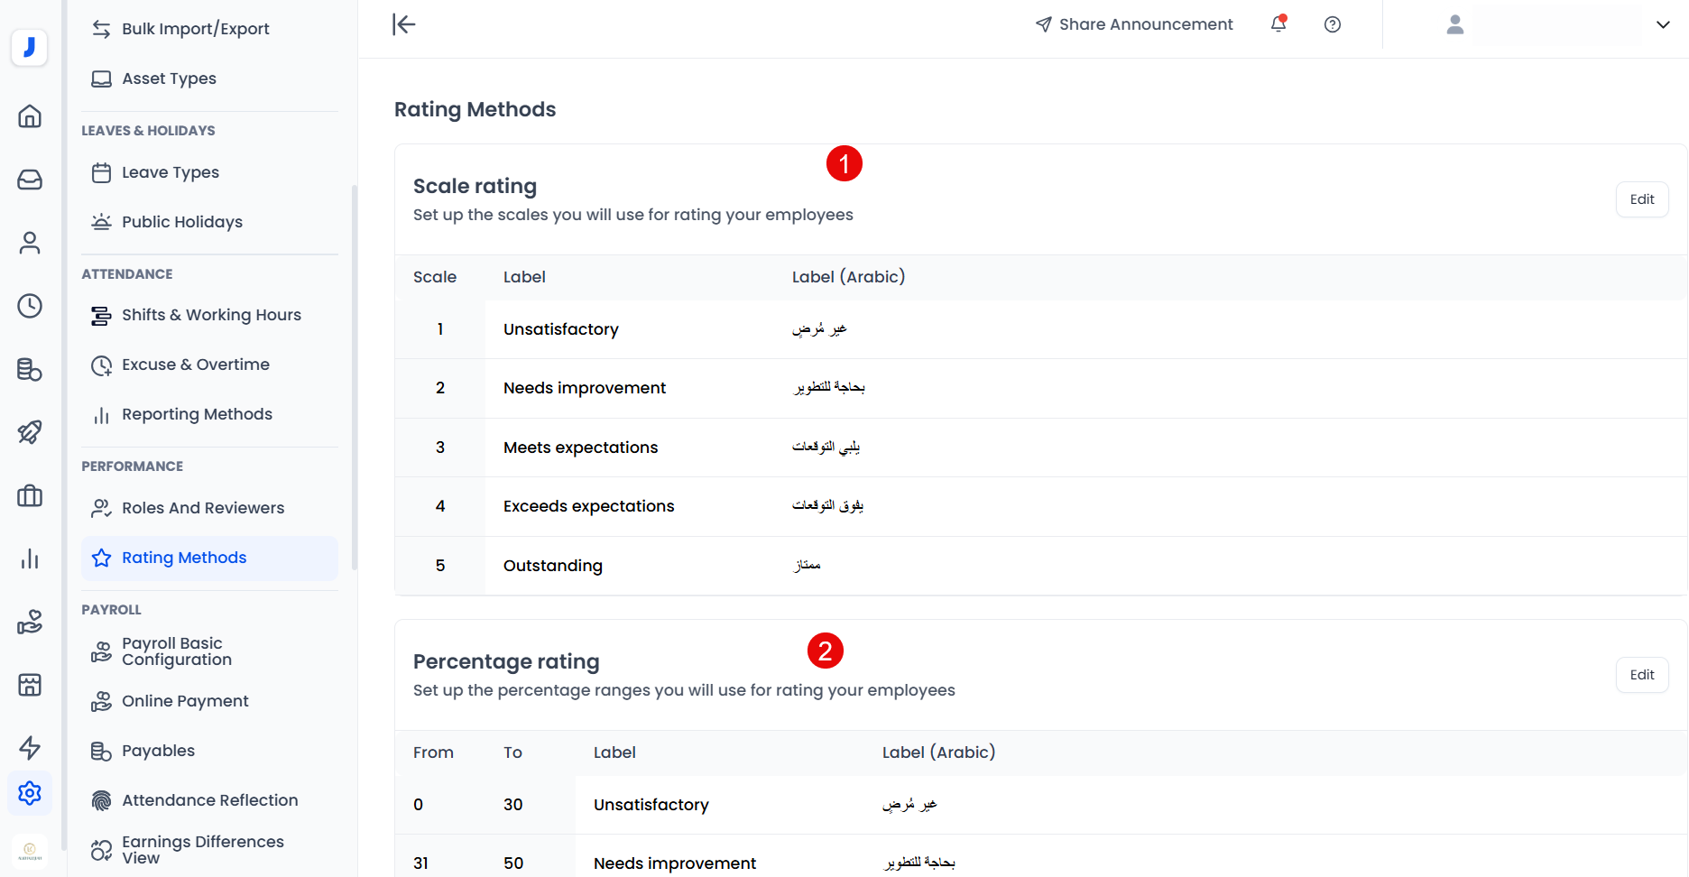
Task: Open the rocket icon in left rail
Action: [30, 432]
